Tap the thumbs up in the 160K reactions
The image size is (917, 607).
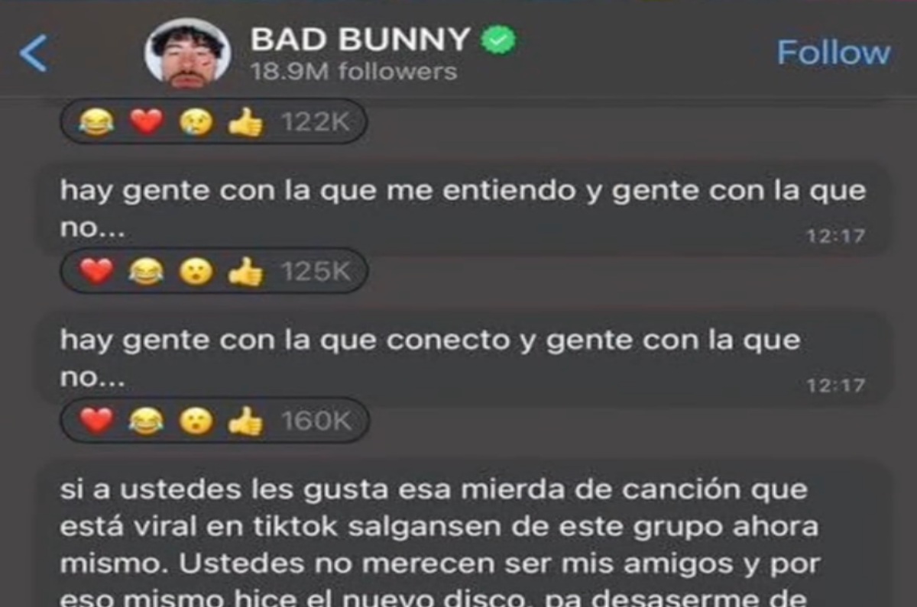click(x=245, y=421)
